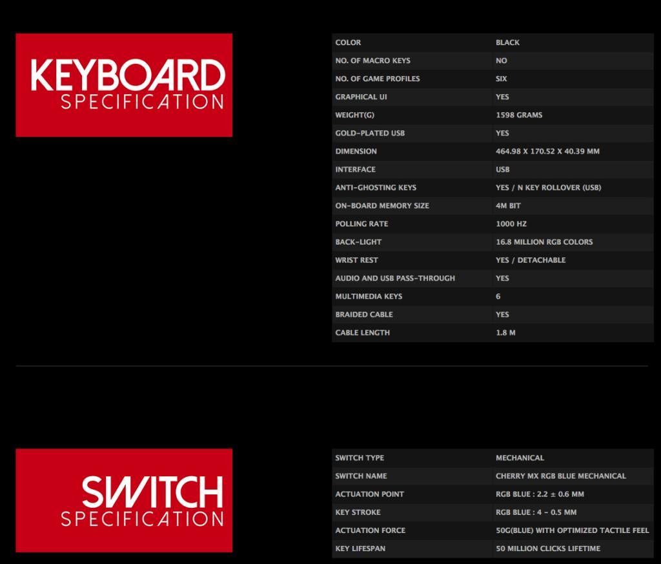Click the Cherry MX RGB Blue Mechanical value
Image resolution: width=661 pixels, height=564 pixels.
tap(561, 476)
